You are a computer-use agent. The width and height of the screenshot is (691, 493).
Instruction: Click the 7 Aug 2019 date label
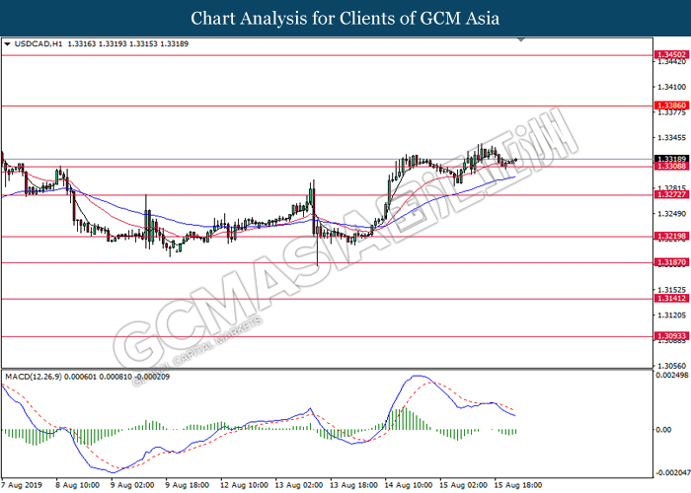[x=22, y=485]
